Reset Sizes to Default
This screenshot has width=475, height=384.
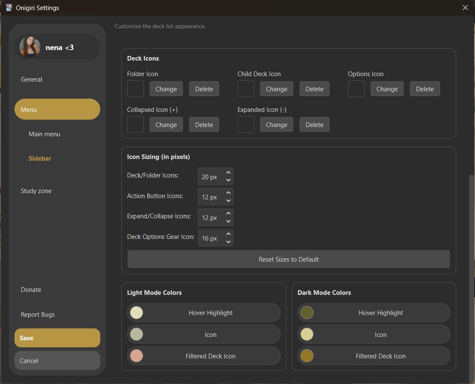tap(288, 259)
